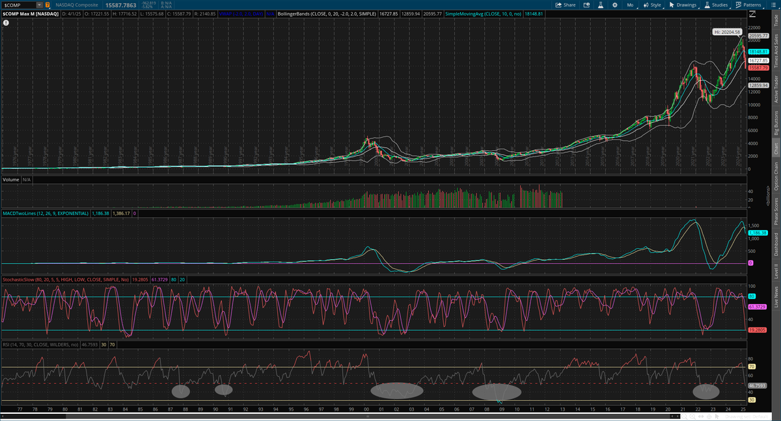The height and width of the screenshot is (421, 781).
Task: Click the 20595.77 upper band price tag
Action: [x=758, y=36]
